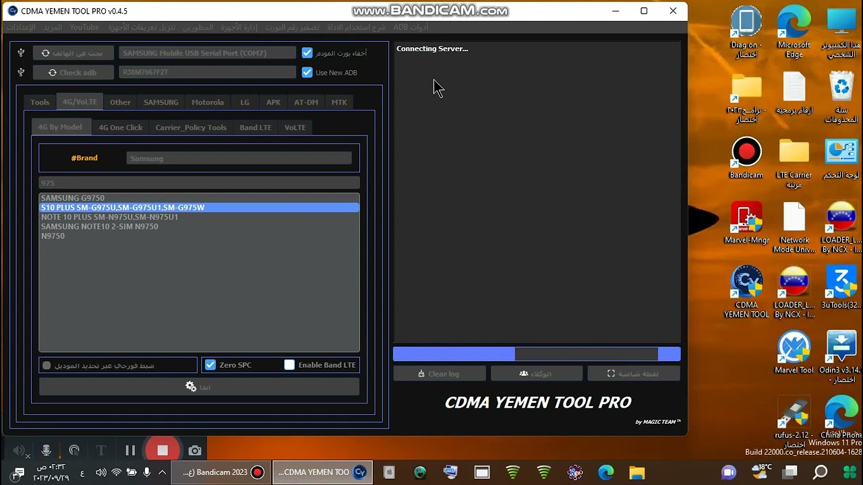Image resolution: width=863 pixels, height=485 pixels.
Task: Open the الإعدادات settings menu
Action: click(x=21, y=27)
